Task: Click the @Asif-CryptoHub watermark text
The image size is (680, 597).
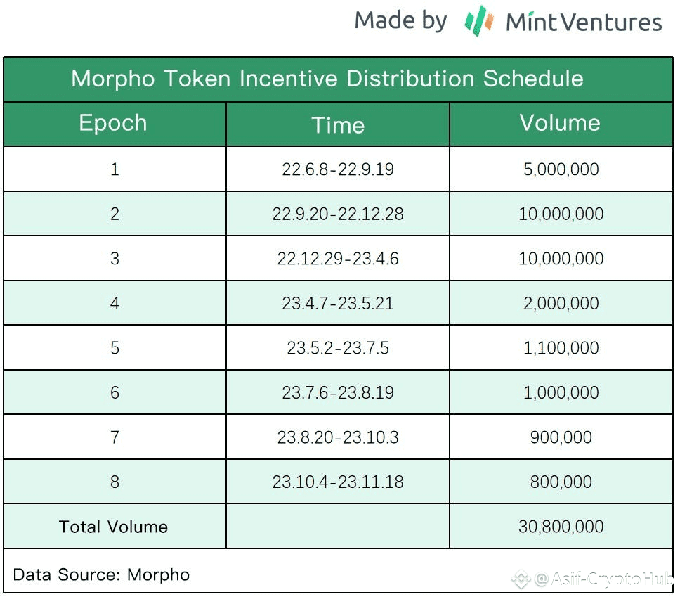Action: coord(604,579)
